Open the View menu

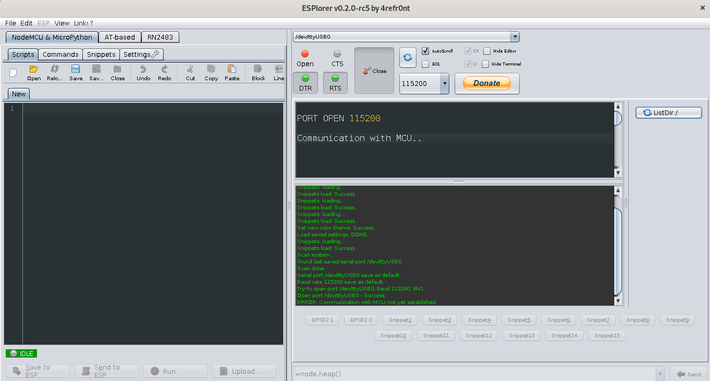pyautogui.click(x=62, y=23)
